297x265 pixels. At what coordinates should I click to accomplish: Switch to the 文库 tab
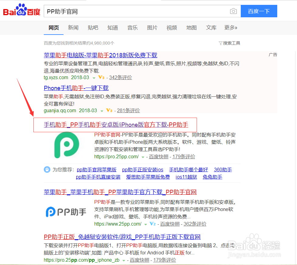tap(211, 28)
